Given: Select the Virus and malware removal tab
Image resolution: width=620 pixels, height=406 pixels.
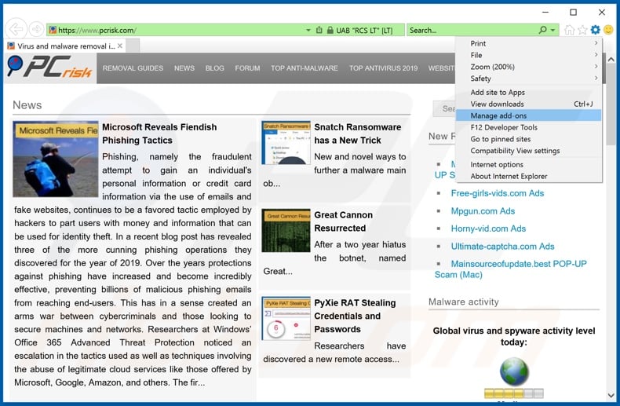Looking at the screenshot, I should (x=65, y=46).
